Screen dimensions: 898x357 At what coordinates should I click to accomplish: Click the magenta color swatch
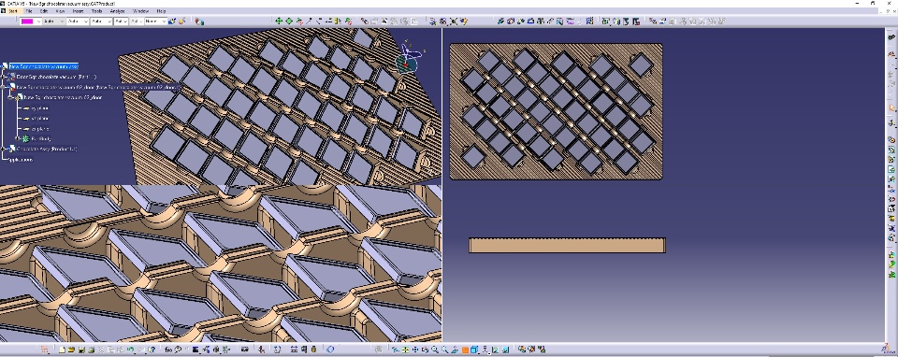point(27,21)
